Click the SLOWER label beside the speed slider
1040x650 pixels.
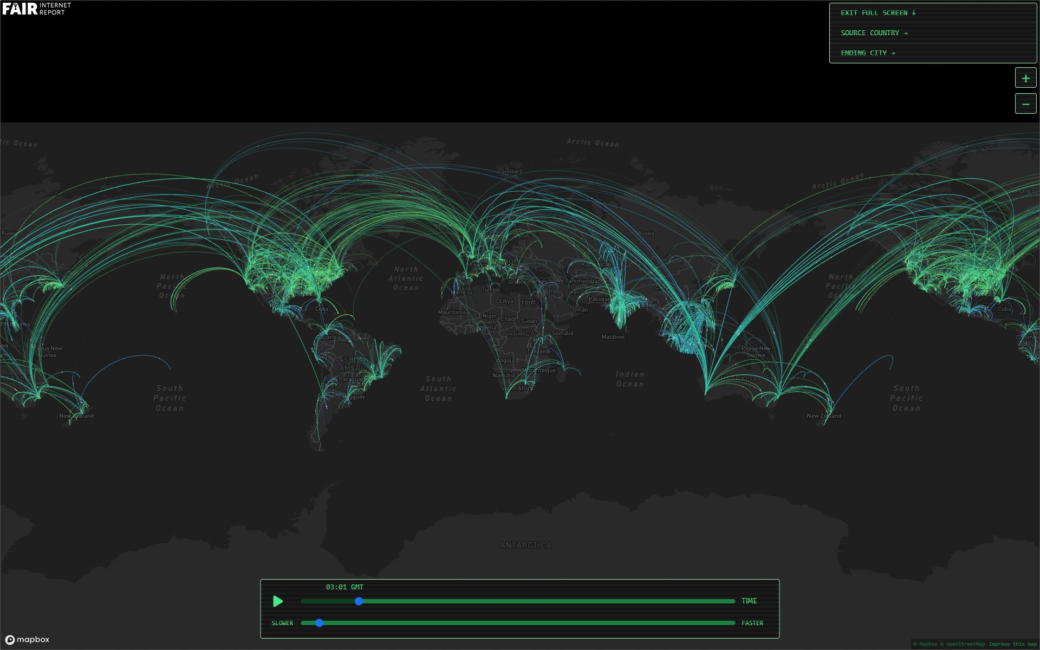[x=282, y=623]
